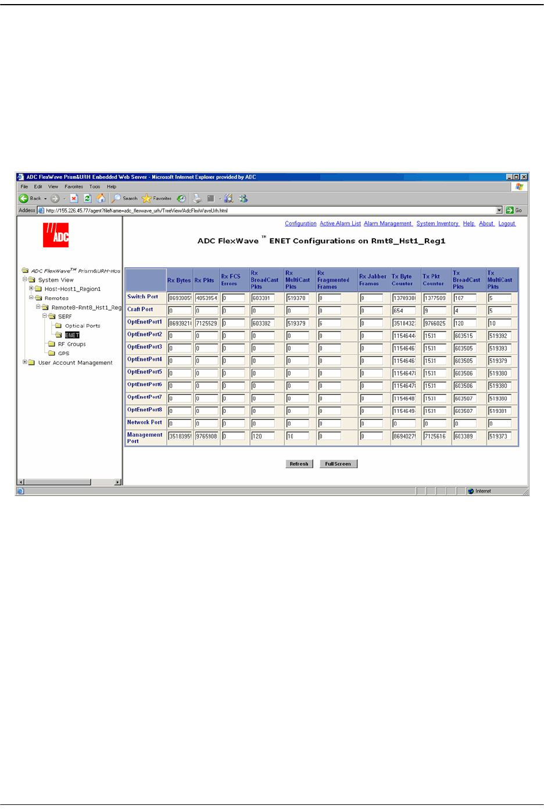Screen dimensions: 544x809
Task: Click the Logout link
Action: [507, 224]
